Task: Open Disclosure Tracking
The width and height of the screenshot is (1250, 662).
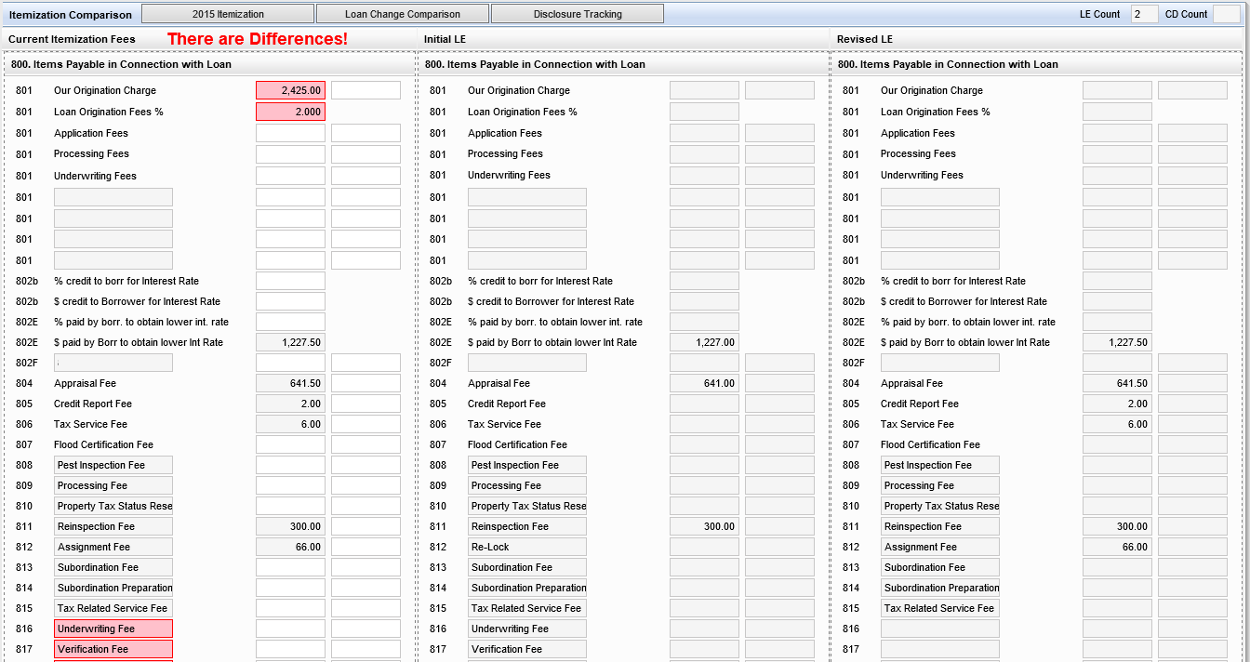Action: point(578,14)
